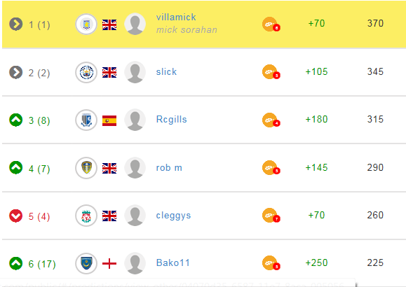Viewport: 406px width, 287px height.
Task: Click cleggys avatar placeholder
Action: click(135, 216)
